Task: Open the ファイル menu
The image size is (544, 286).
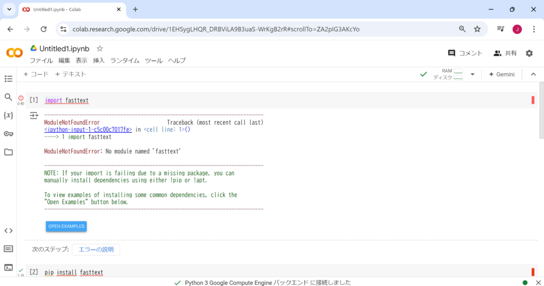Action: pos(41,60)
